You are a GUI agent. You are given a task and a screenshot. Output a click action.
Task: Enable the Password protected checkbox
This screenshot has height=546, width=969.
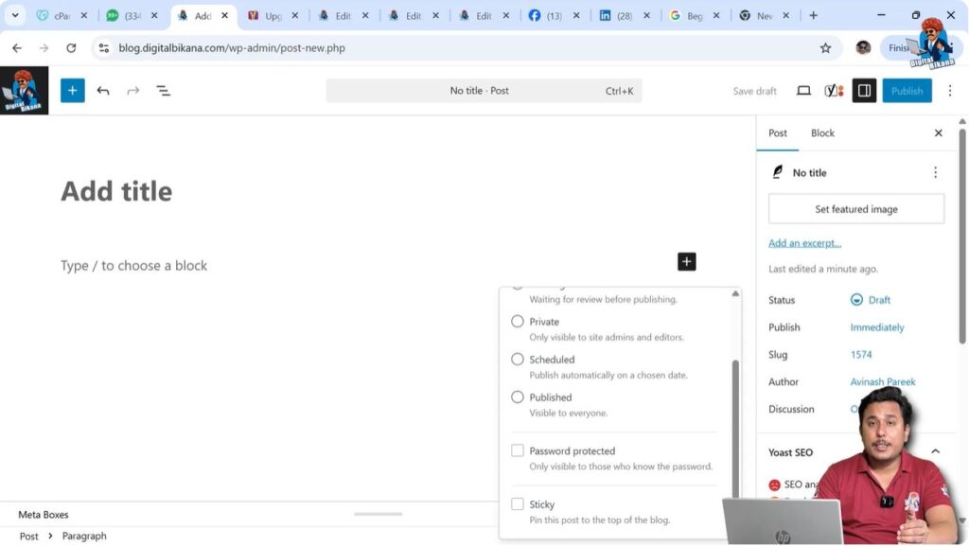click(x=518, y=450)
